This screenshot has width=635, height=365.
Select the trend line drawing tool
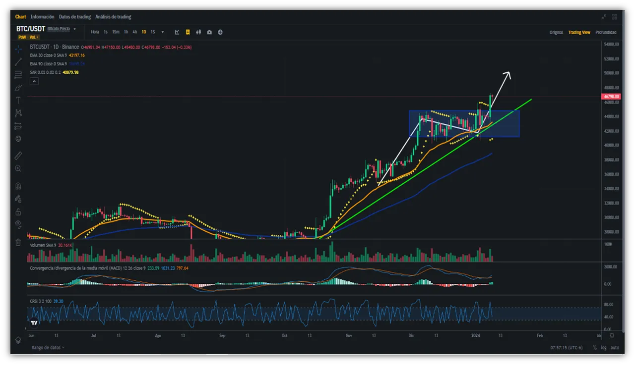point(18,62)
